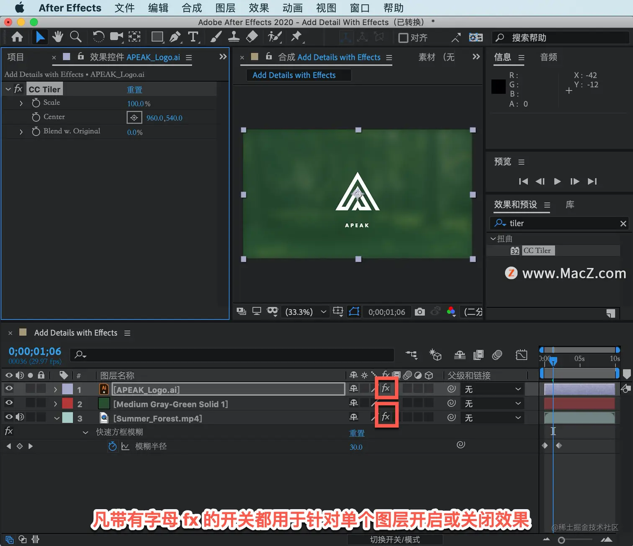Enable the Snapping checkbox 对齐
Screen dimensions: 633x546
pyautogui.click(x=403, y=38)
